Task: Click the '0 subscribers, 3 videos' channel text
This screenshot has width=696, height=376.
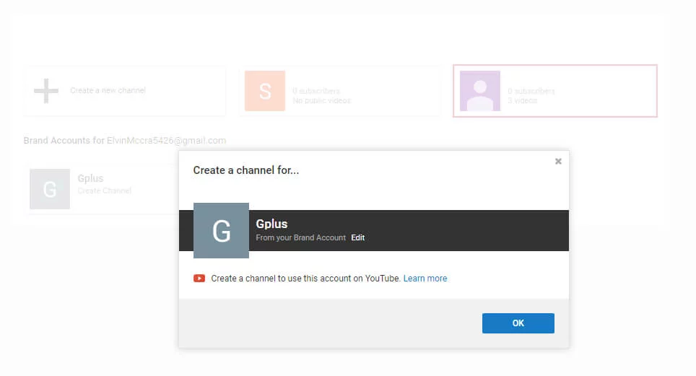Action: [531, 96]
